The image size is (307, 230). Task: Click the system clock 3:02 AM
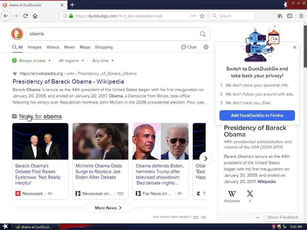click(x=296, y=227)
